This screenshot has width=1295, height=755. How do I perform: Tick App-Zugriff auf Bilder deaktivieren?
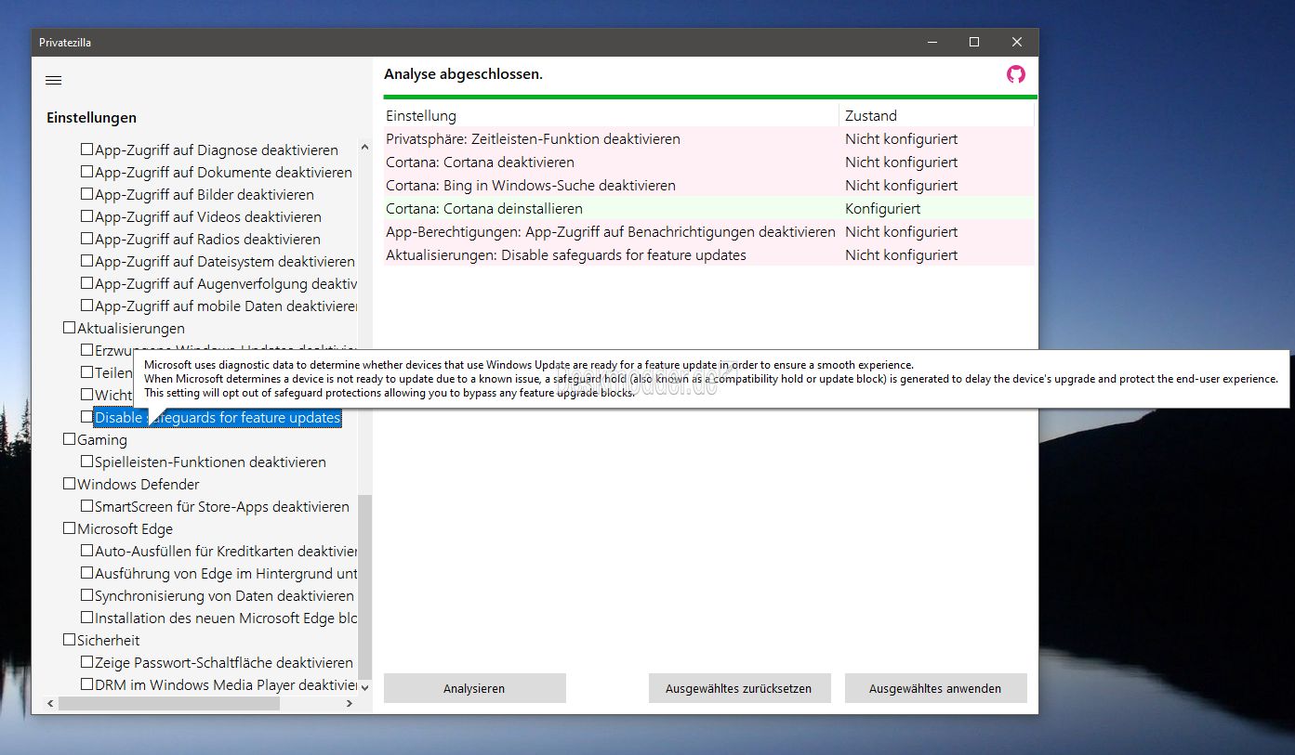click(x=86, y=193)
